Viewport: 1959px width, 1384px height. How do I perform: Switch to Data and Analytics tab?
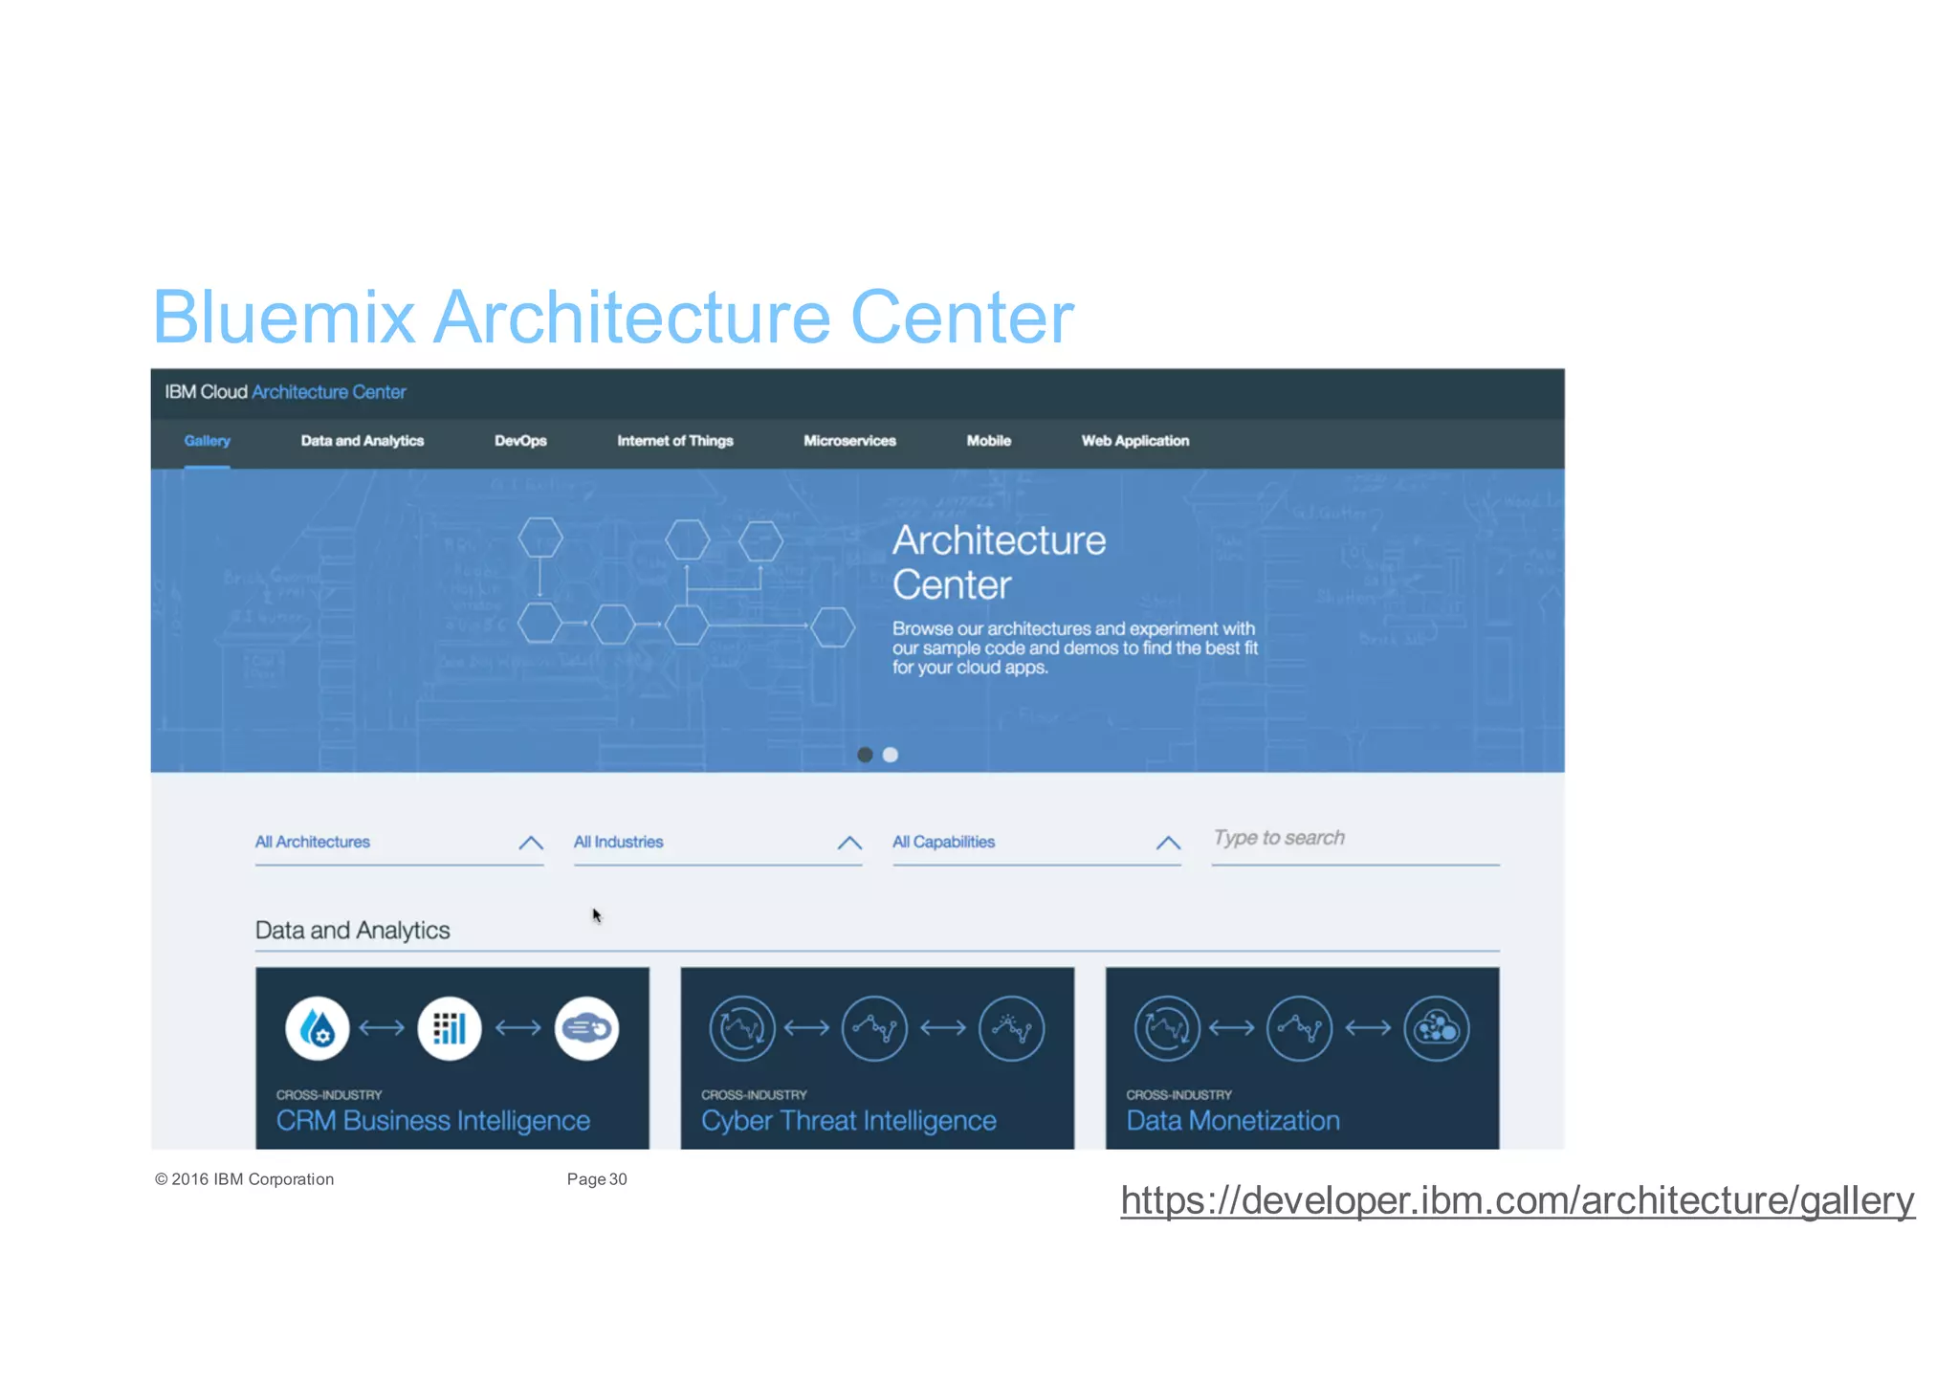[x=362, y=441]
